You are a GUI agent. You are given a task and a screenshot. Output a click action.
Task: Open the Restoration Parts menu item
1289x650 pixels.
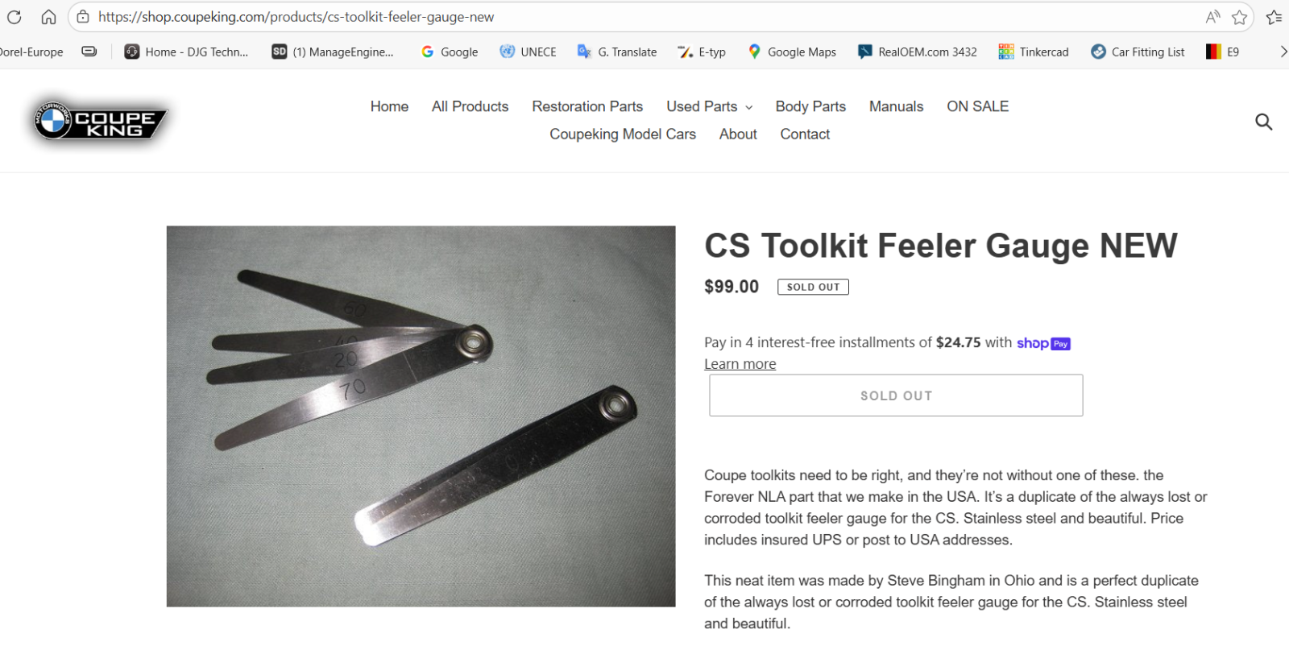click(587, 106)
